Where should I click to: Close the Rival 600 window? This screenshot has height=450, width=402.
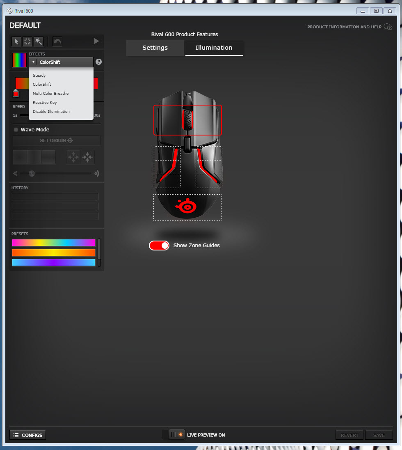tap(390, 11)
